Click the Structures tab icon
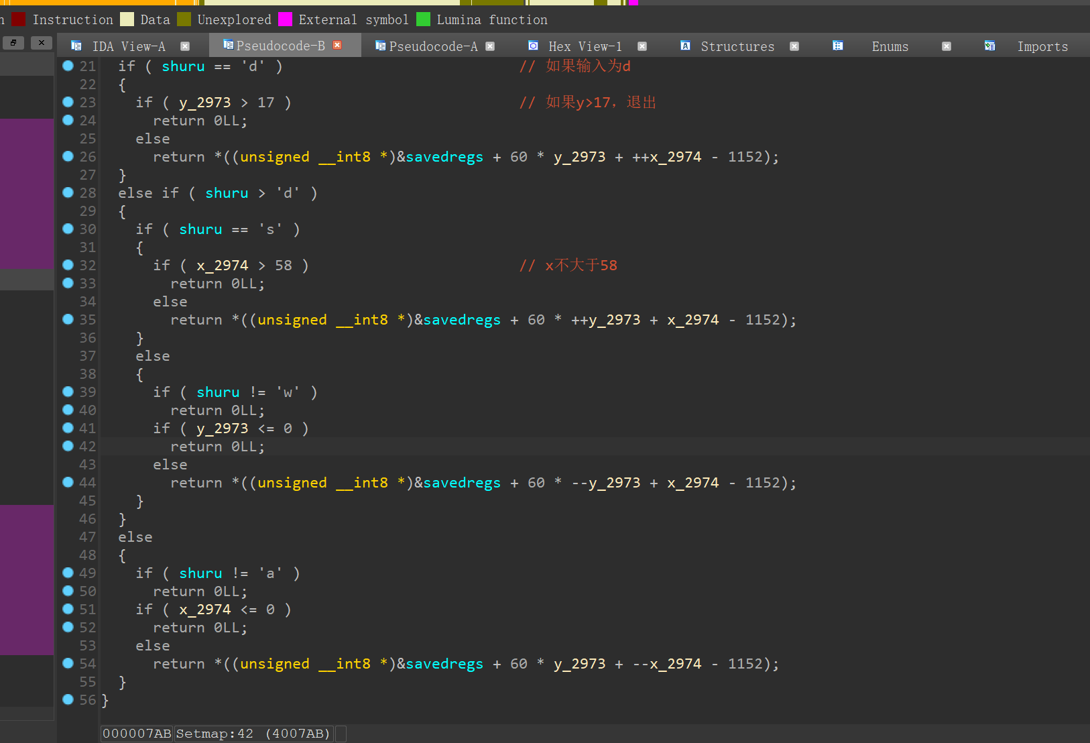 (685, 46)
